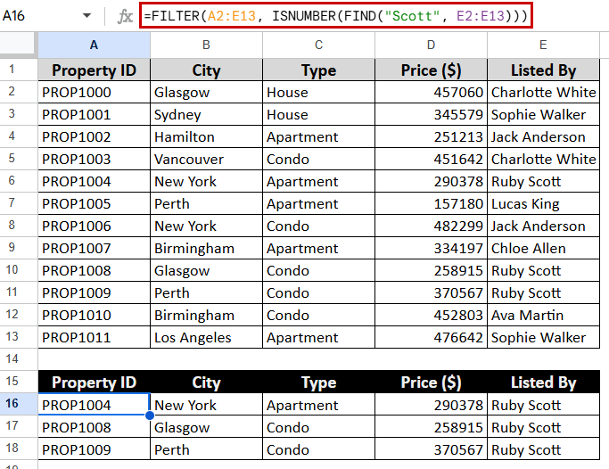Screen dimensions: 609x469
Task: Select column D header
Action: (x=431, y=45)
